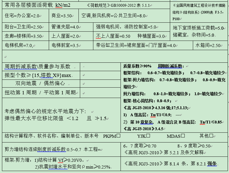Click '《高规 JGJ3-2010》第 5.2.1 及条文解释' line
This screenshot has width=229, height=173.
point(164,153)
